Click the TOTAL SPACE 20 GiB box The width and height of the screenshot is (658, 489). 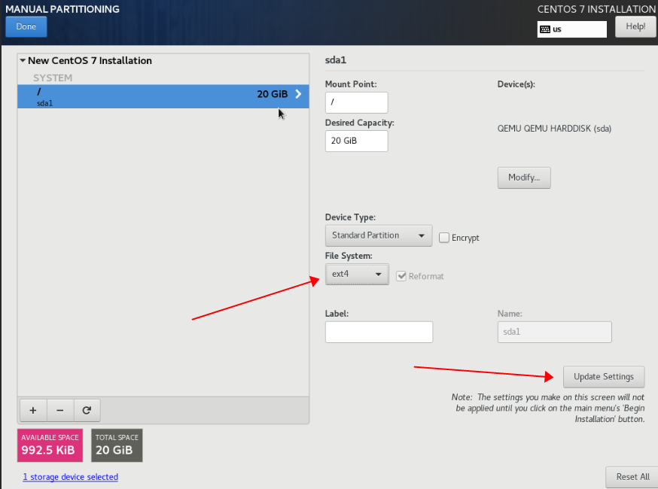(117, 445)
